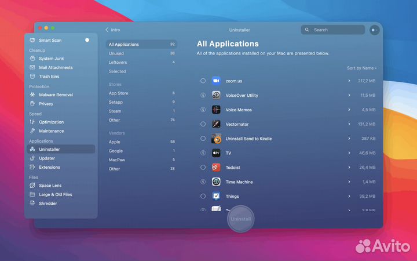Select the All Applications filter
Viewport: 417px width, 261px height.
[141, 44]
